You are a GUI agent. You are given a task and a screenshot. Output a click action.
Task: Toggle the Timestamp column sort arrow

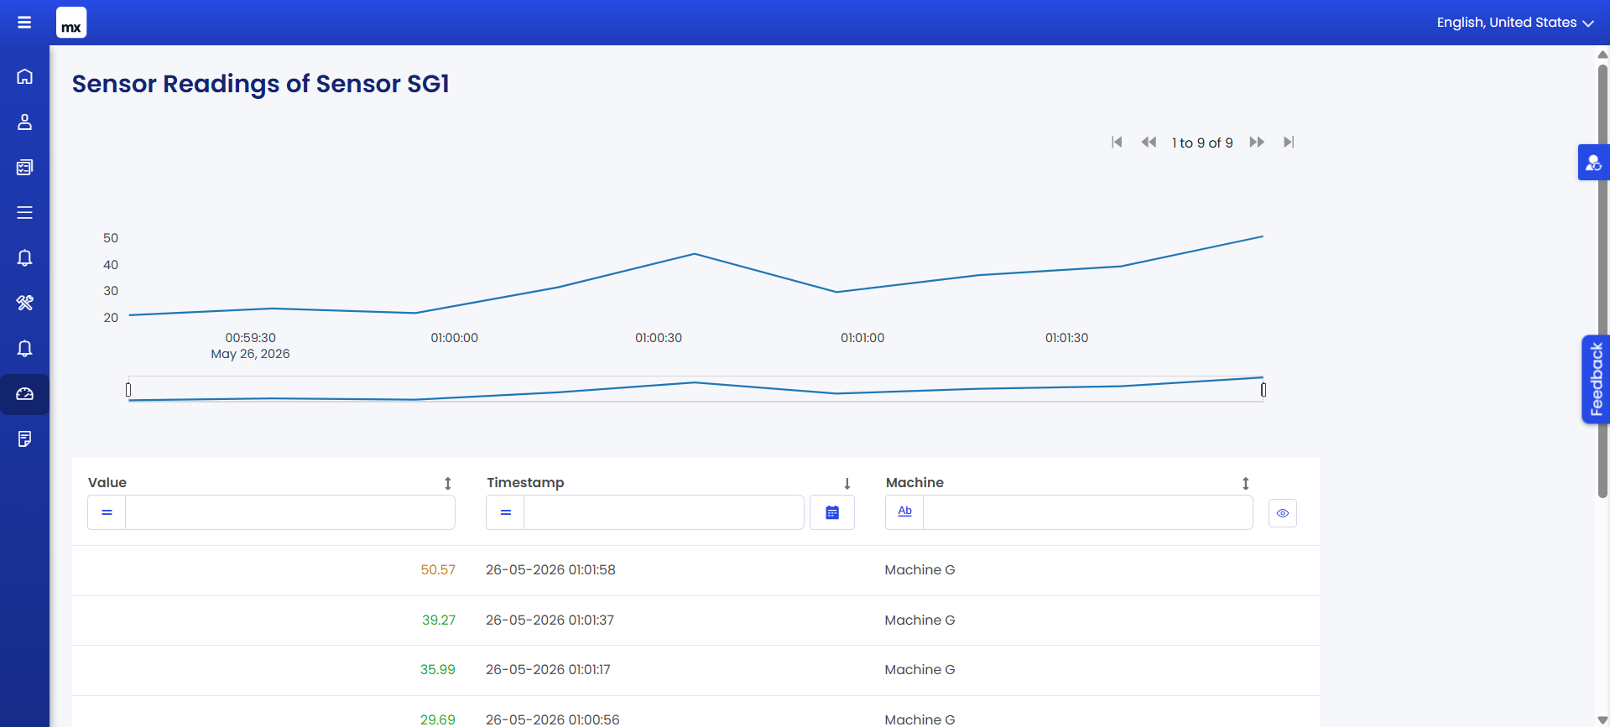click(847, 483)
